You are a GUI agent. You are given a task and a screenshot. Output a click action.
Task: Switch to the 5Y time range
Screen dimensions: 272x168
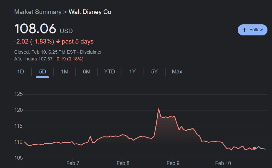point(154,71)
